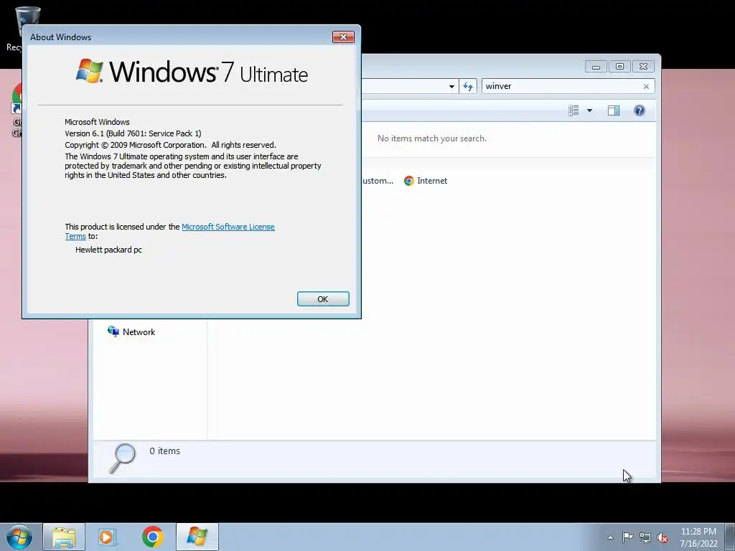Select the Google Chrome desktop shortcut

(x=17, y=110)
